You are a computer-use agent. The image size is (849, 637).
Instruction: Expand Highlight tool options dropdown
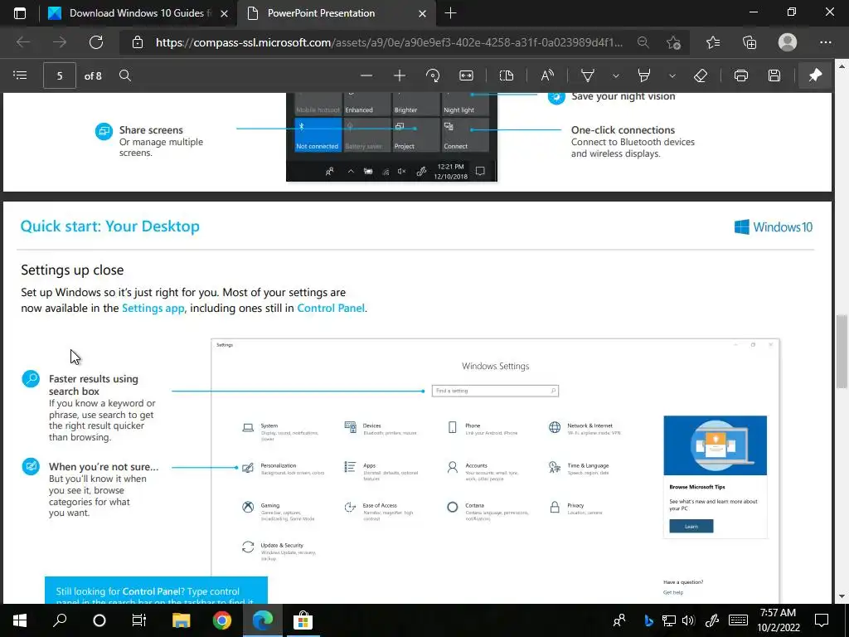(672, 75)
